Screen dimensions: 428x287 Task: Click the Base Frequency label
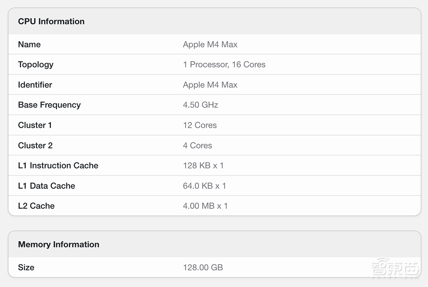point(49,105)
